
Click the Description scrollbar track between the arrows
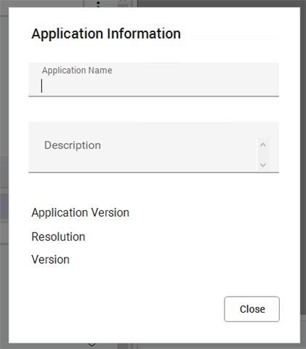[263, 155]
